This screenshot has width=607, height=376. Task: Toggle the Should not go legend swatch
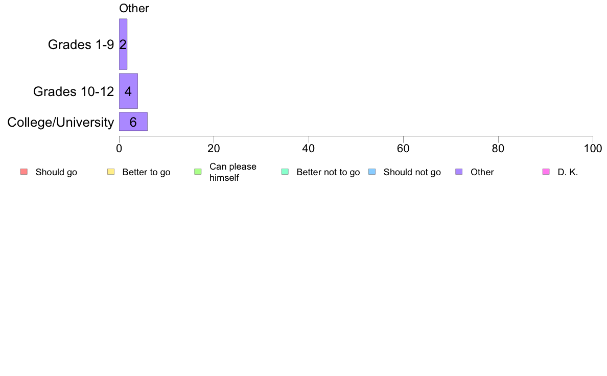[372, 172]
